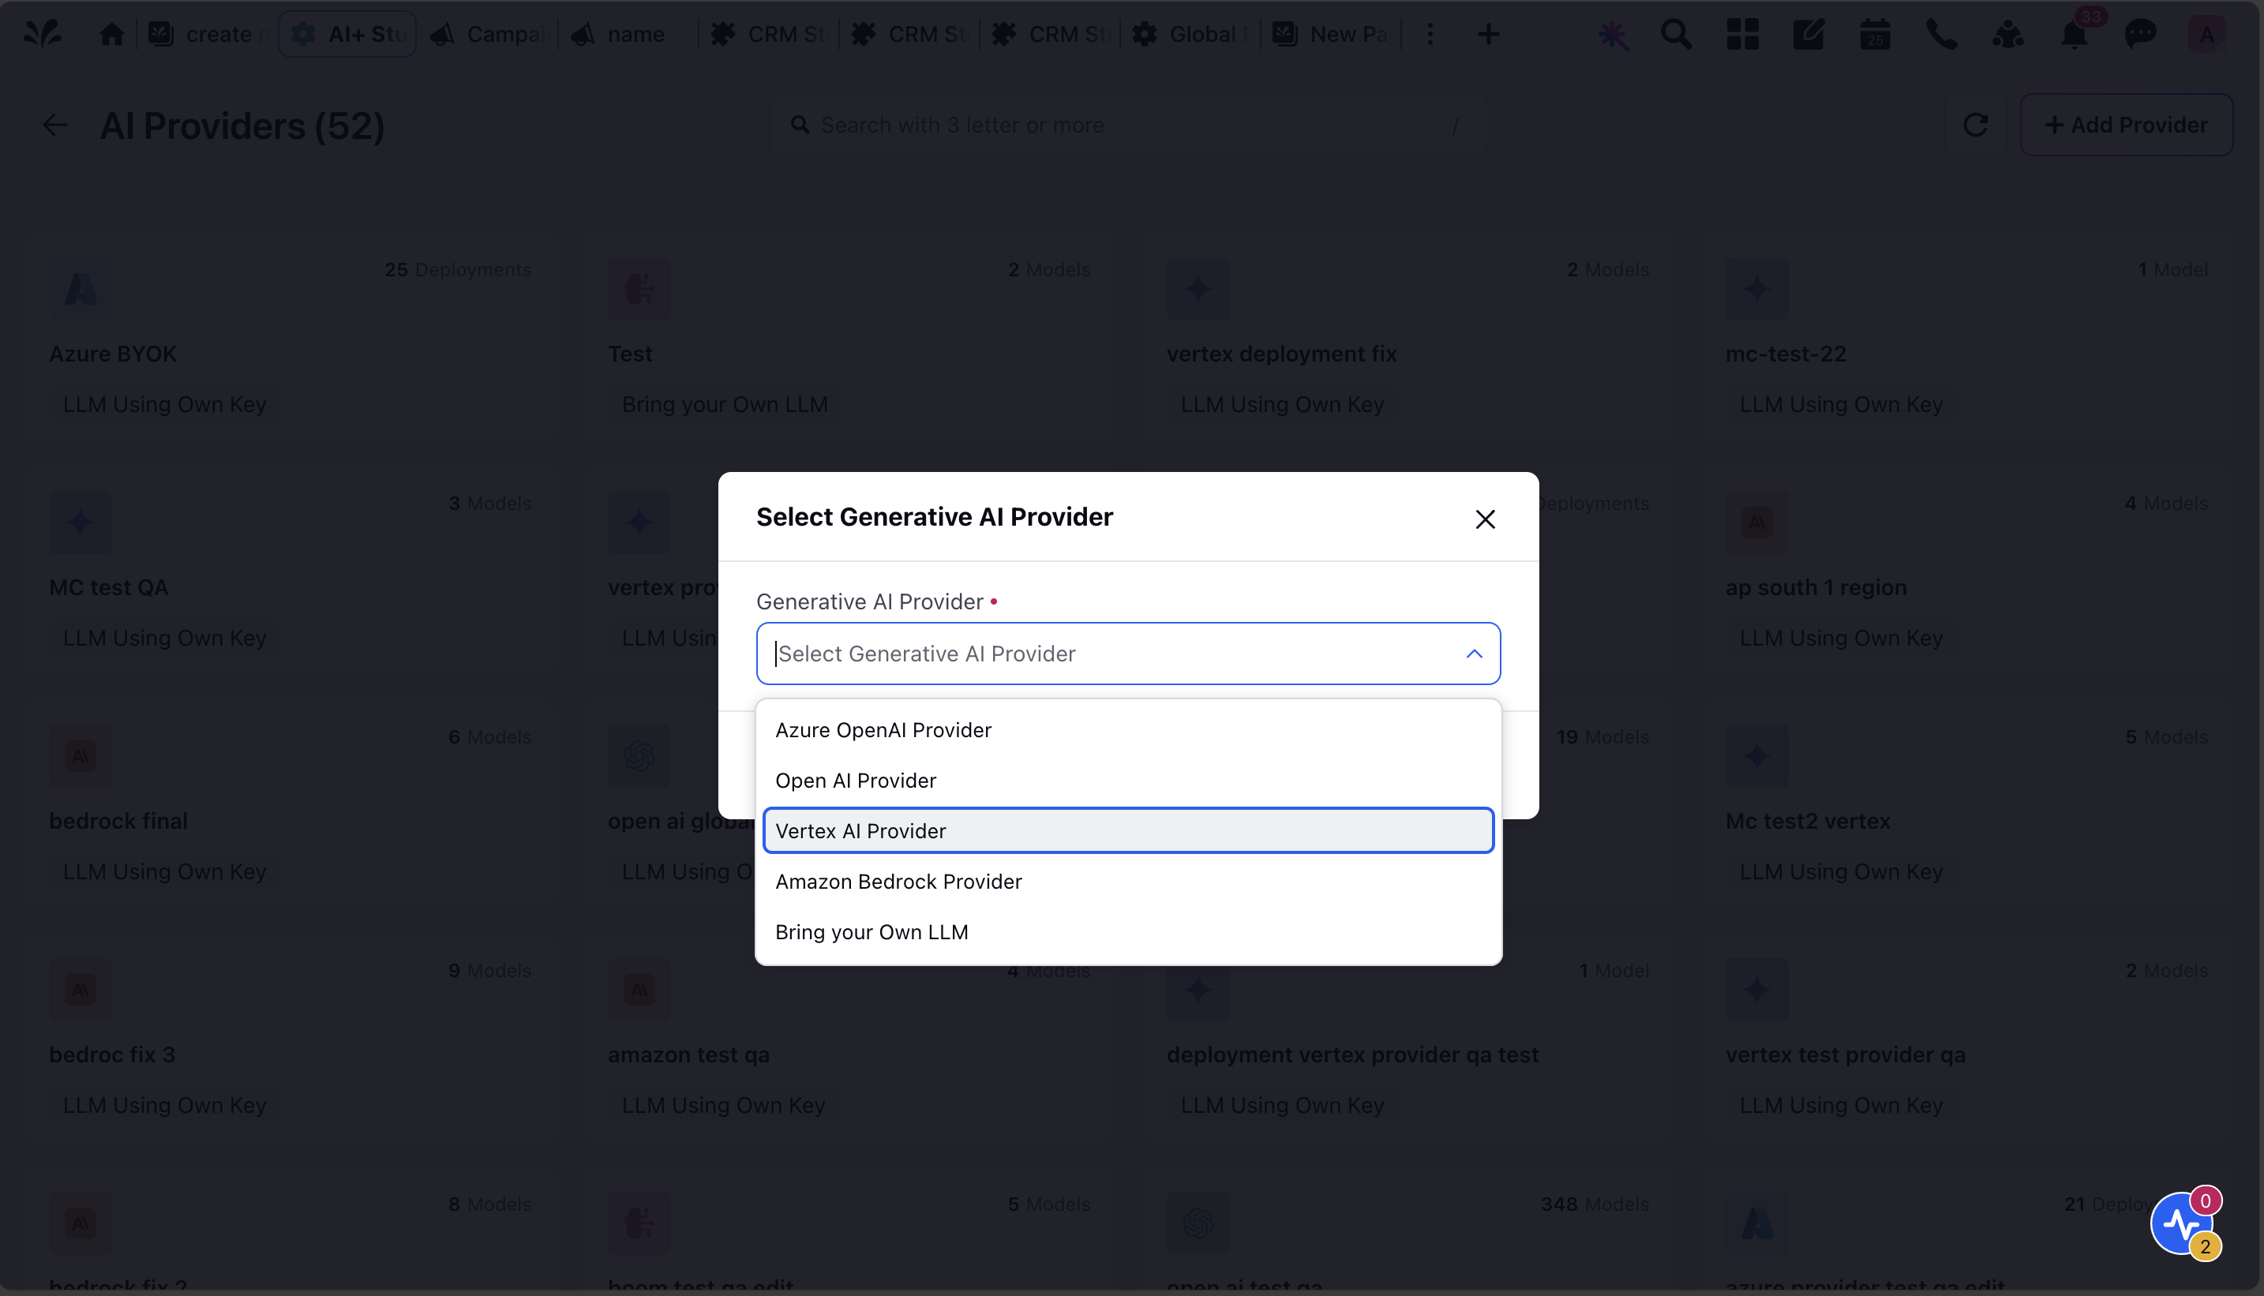The height and width of the screenshot is (1296, 2264).
Task: Switch to the create tab
Action: (209, 34)
